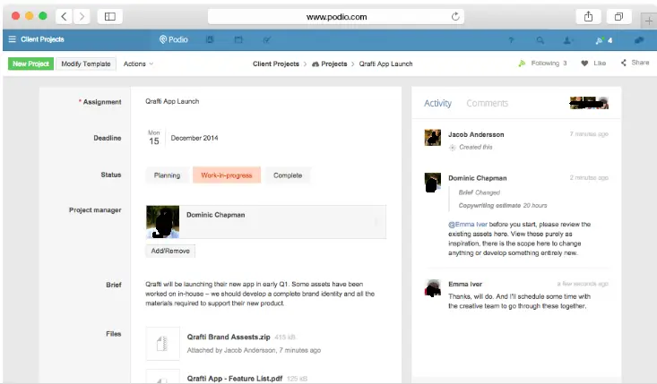Show all tabs with tab overview icon
This screenshot has height=384, width=657.
[x=618, y=17]
